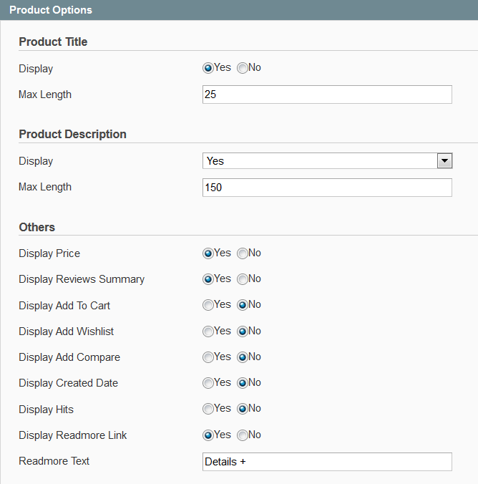Enable Display Hits with Yes

click(208, 409)
